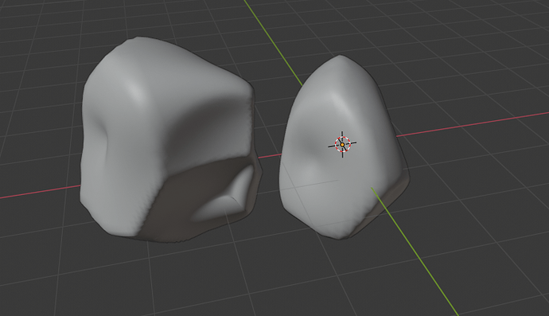
Task: Click the orange origin dot
Action: pos(342,144)
